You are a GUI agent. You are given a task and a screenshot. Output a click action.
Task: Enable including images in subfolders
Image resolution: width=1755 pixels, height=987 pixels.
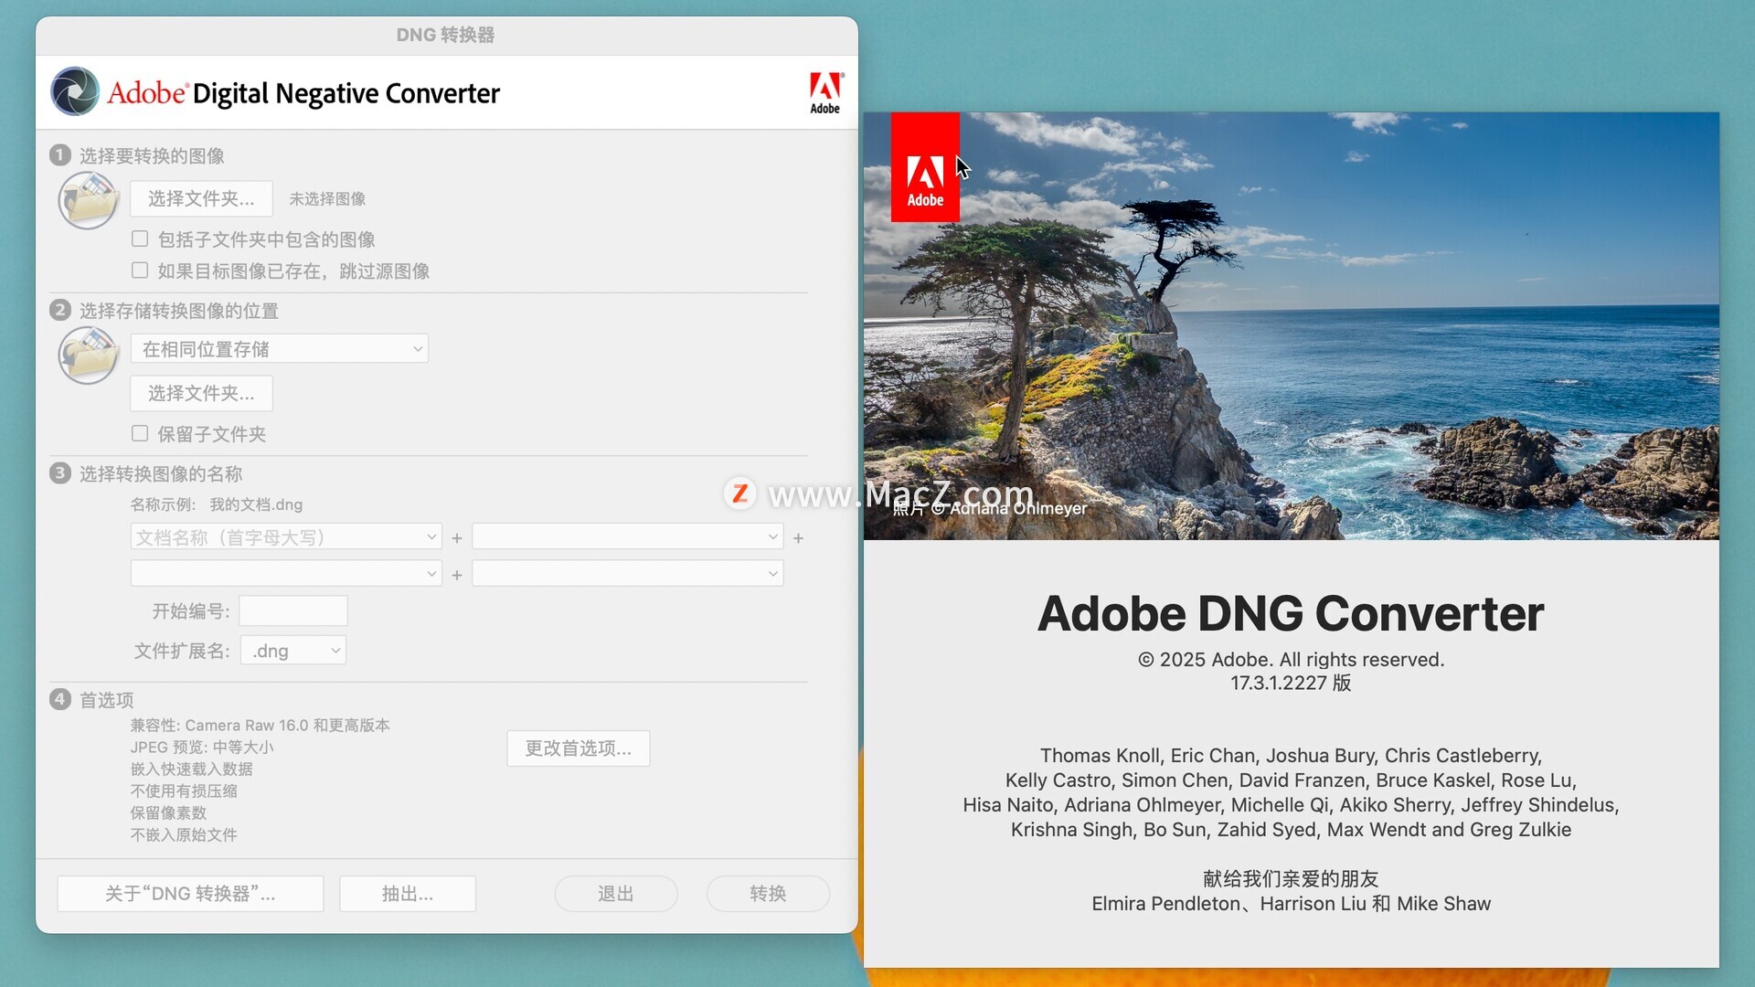[140, 239]
